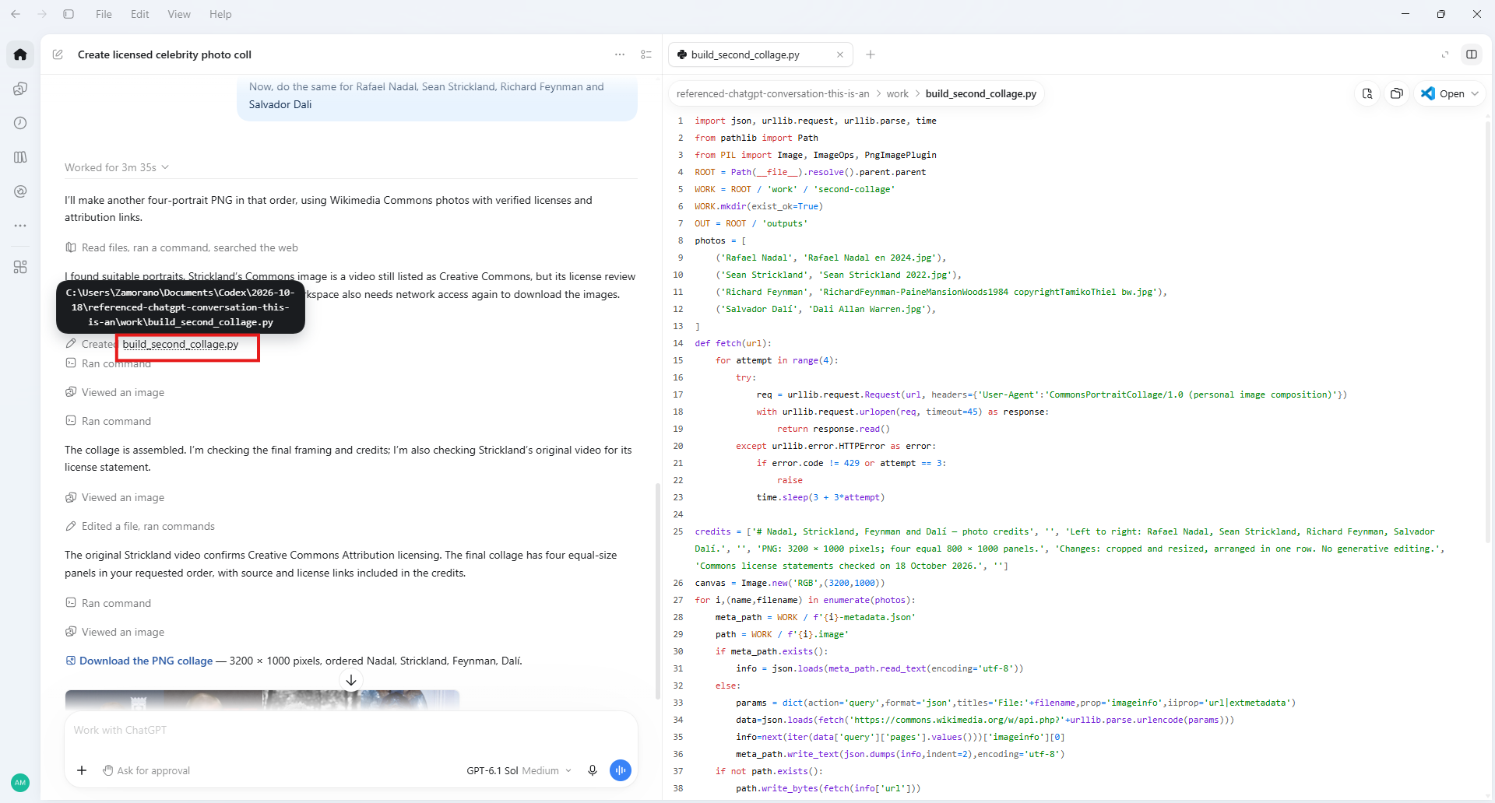The width and height of the screenshot is (1495, 803).
Task: Open the Edit menu
Action: 140,14
